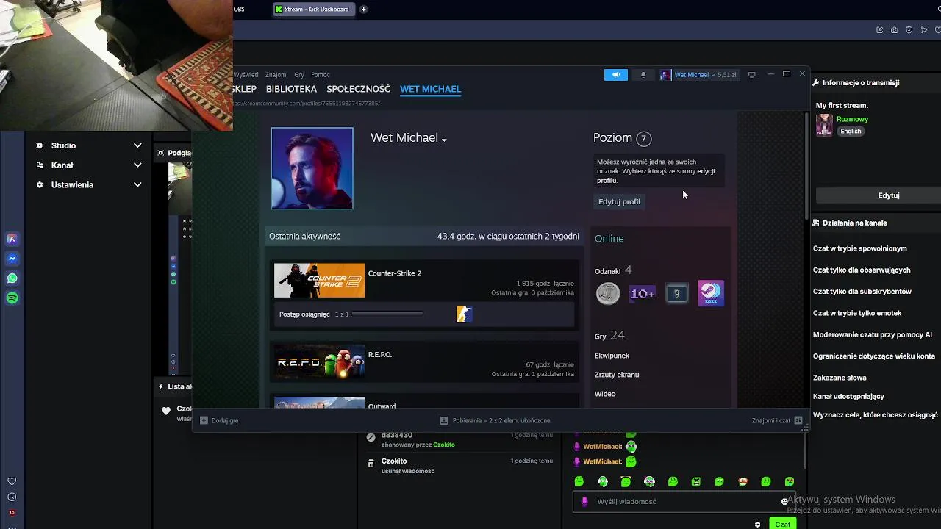Open Steam Znajomi menu
This screenshot has height=529, width=941.
276,75
